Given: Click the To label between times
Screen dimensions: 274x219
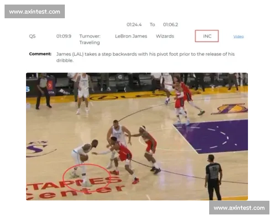Looking at the screenshot, I should (x=152, y=25).
